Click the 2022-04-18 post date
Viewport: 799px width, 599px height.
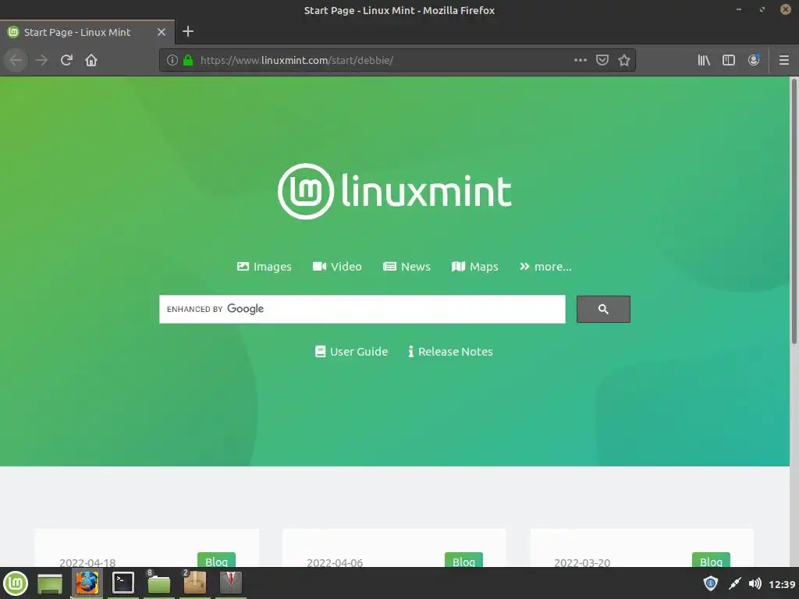point(87,562)
